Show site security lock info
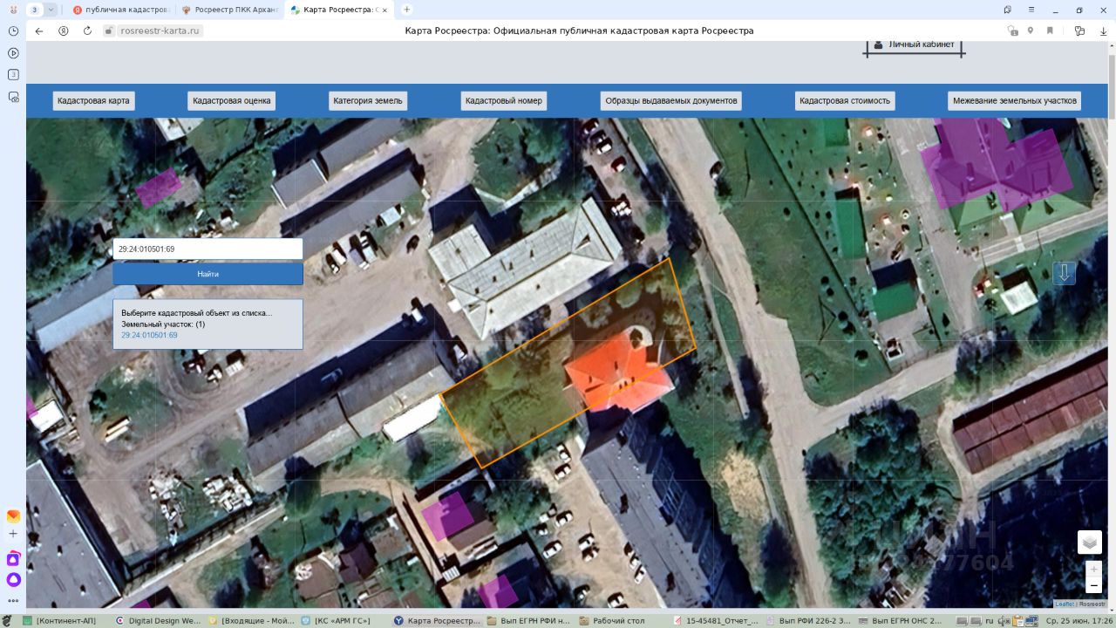The height and width of the screenshot is (628, 1116). (x=109, y=31)
